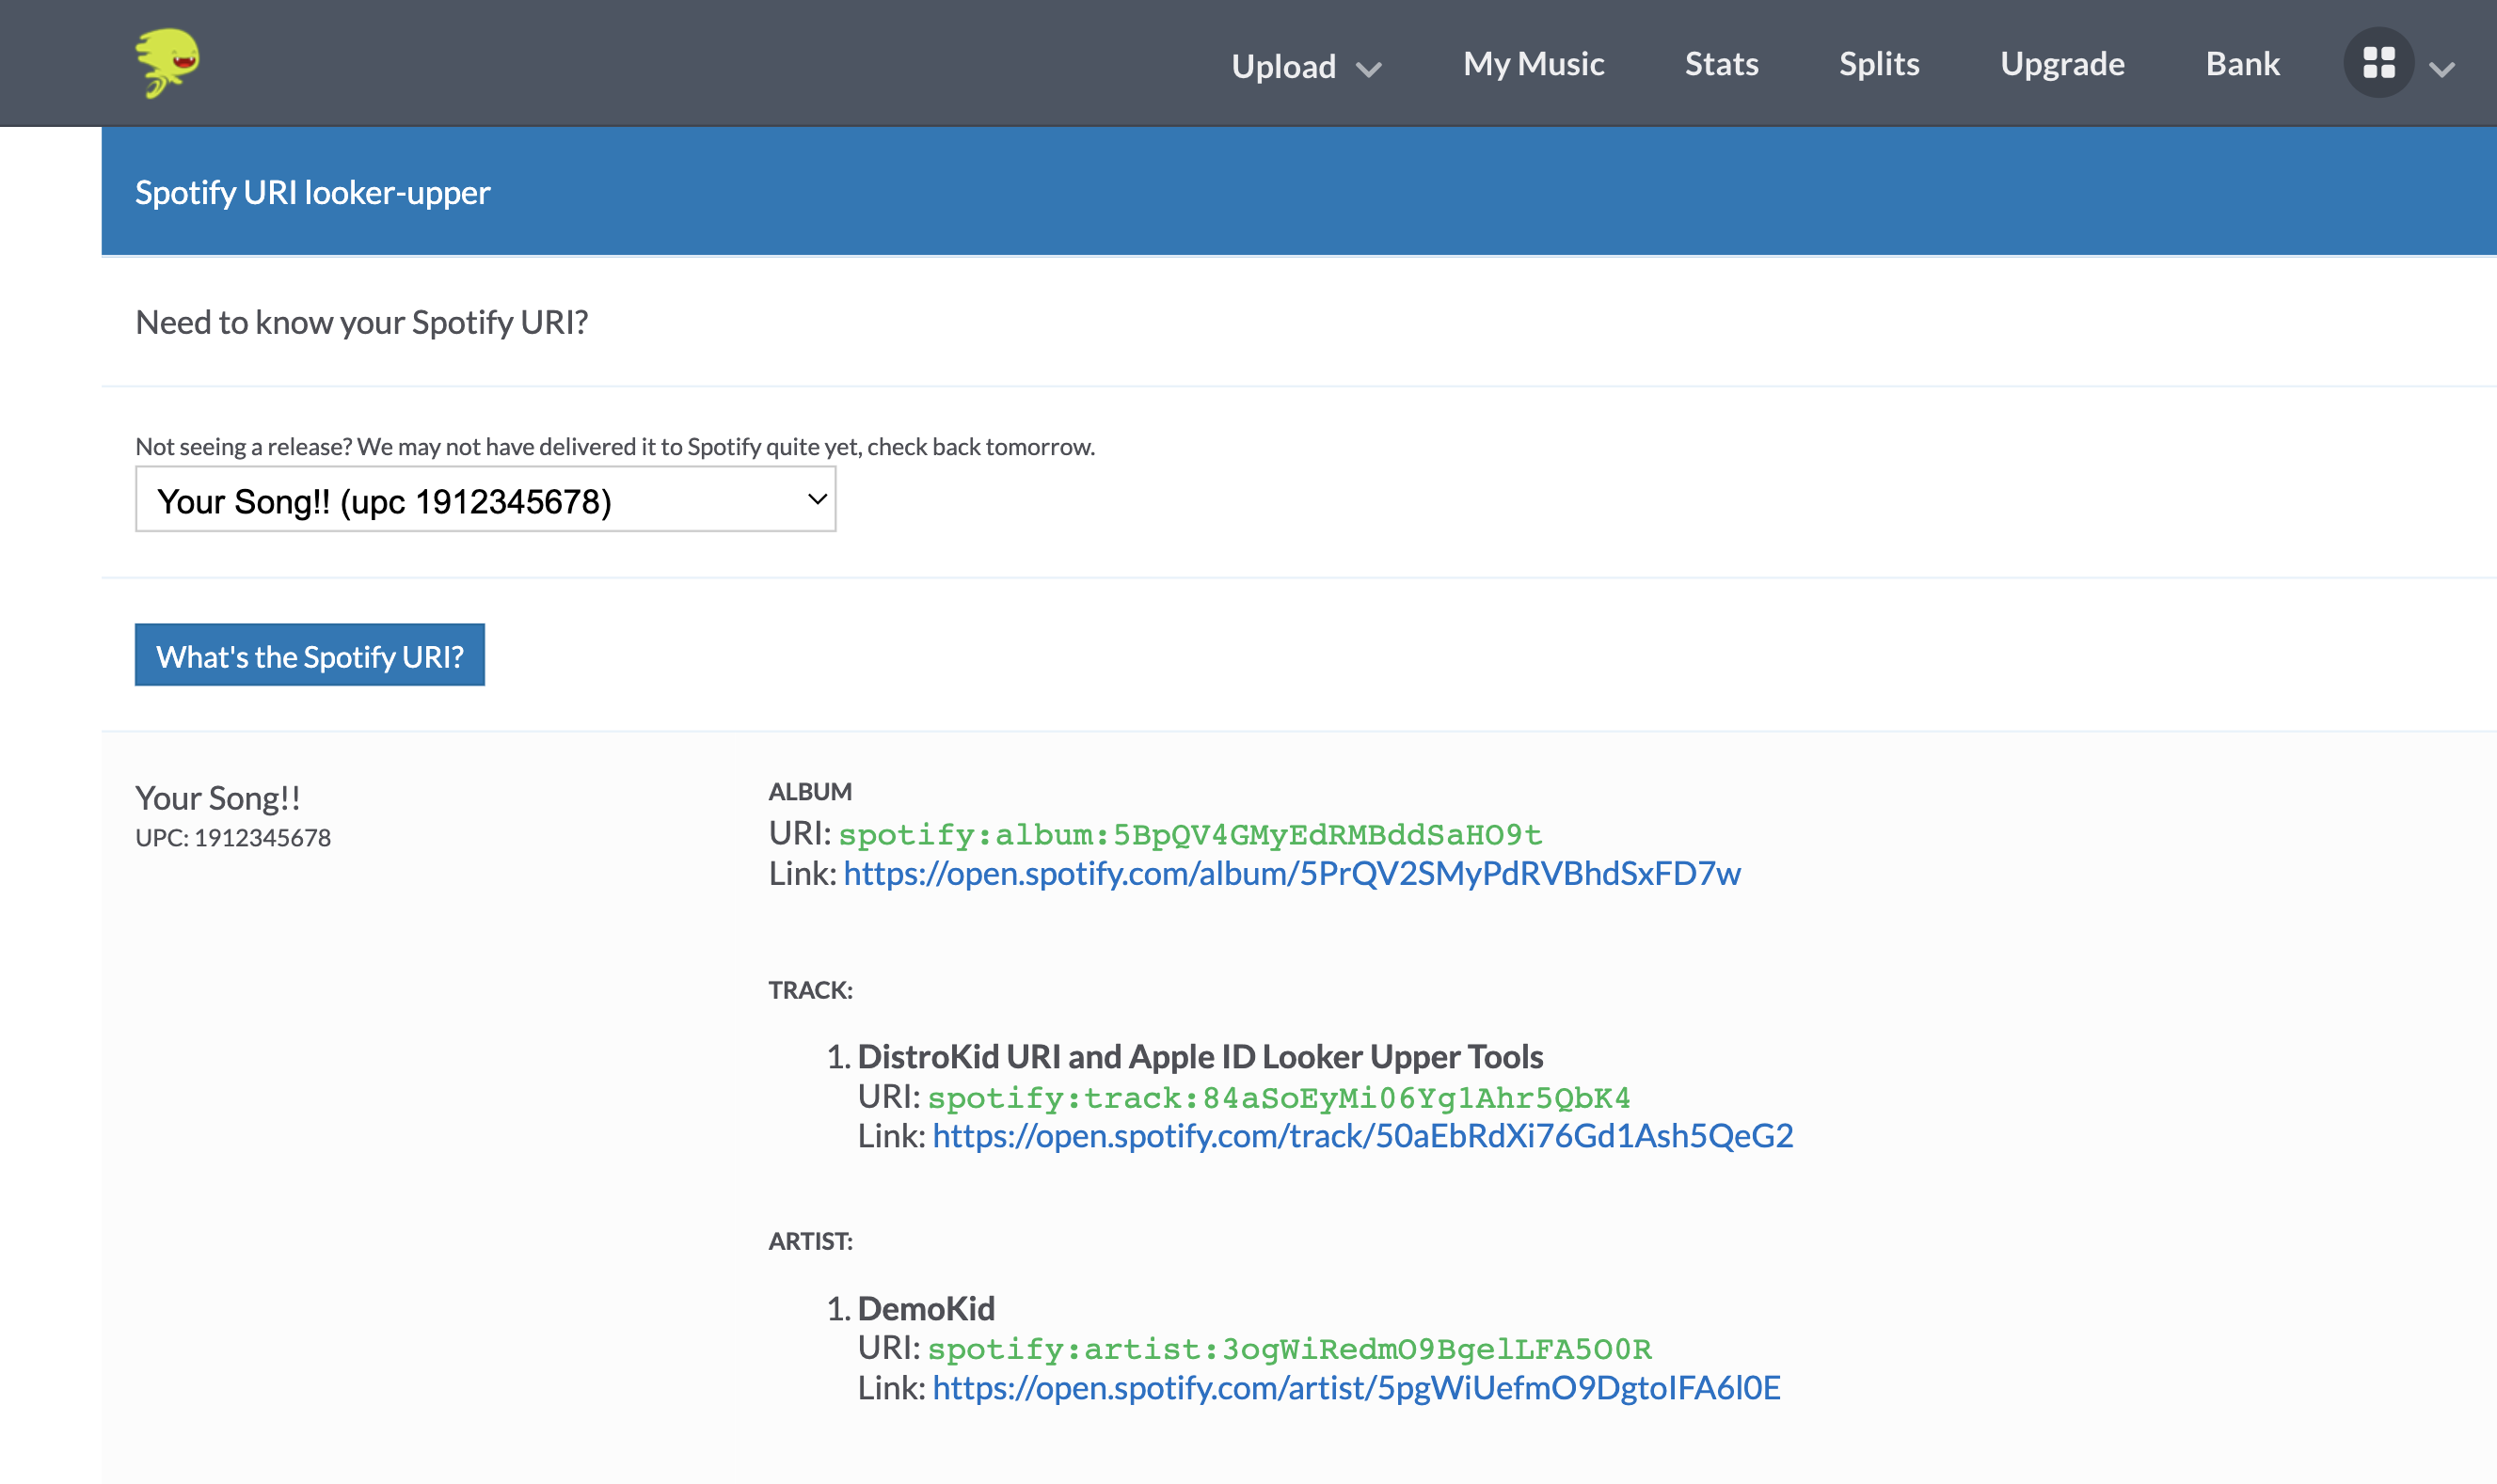2497x1484 pixels.
Task: Click the Bank navigation icon
Action: [2243, 62]
